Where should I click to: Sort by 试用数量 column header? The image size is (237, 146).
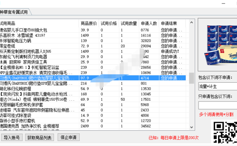(129, 23)
